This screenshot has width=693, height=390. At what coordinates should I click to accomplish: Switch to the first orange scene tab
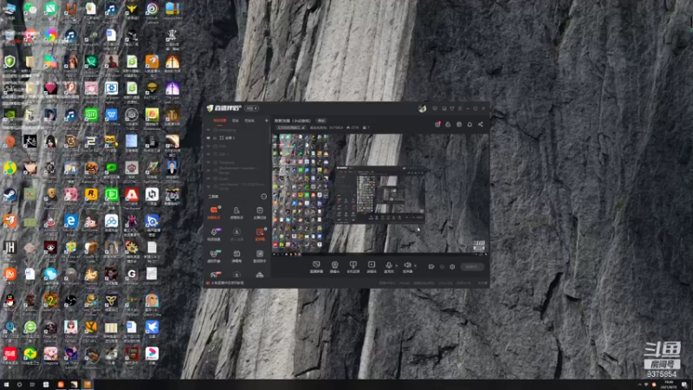click(220, 120)
